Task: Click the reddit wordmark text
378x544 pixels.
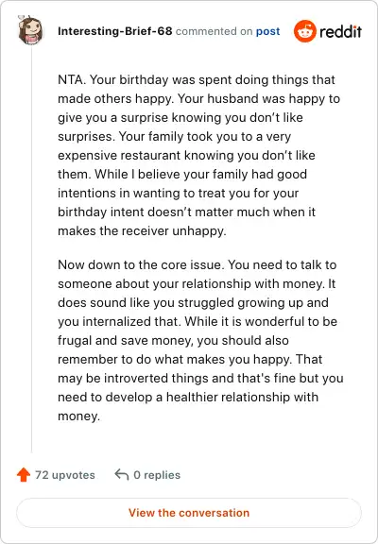Action: click(340, 31)
